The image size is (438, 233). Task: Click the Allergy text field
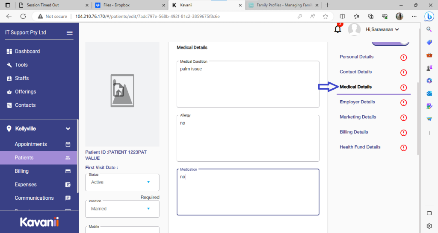248,140
